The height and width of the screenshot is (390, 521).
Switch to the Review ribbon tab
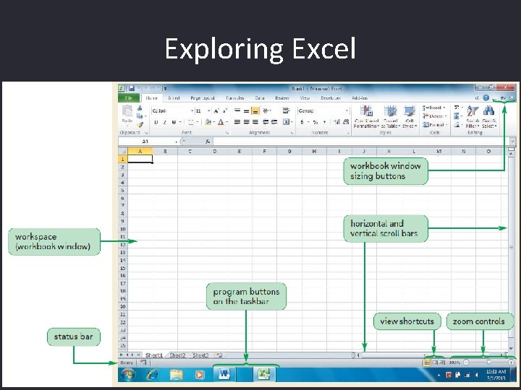pos(281,97)
